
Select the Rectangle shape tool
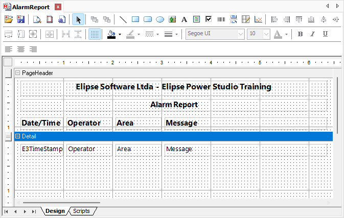pyautogui.click(x=135, y=19)
